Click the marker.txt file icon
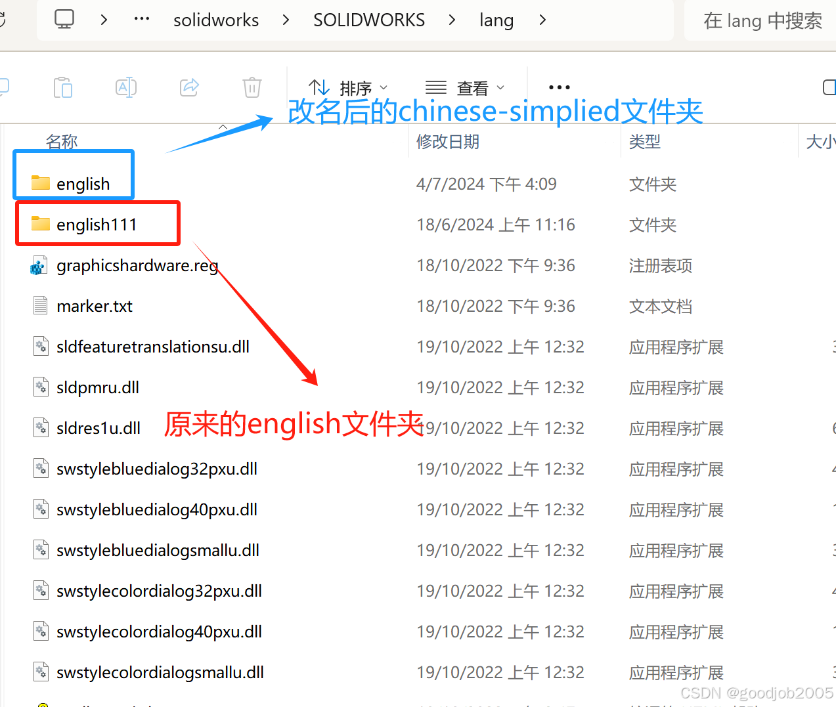This screenshot has width=836, height=707. (x=41, y=306)
